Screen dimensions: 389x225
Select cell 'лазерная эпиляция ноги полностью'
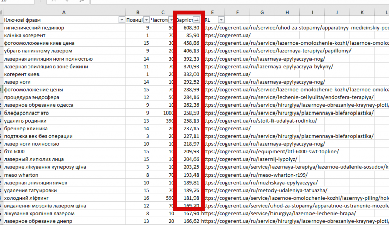[64, 59]
